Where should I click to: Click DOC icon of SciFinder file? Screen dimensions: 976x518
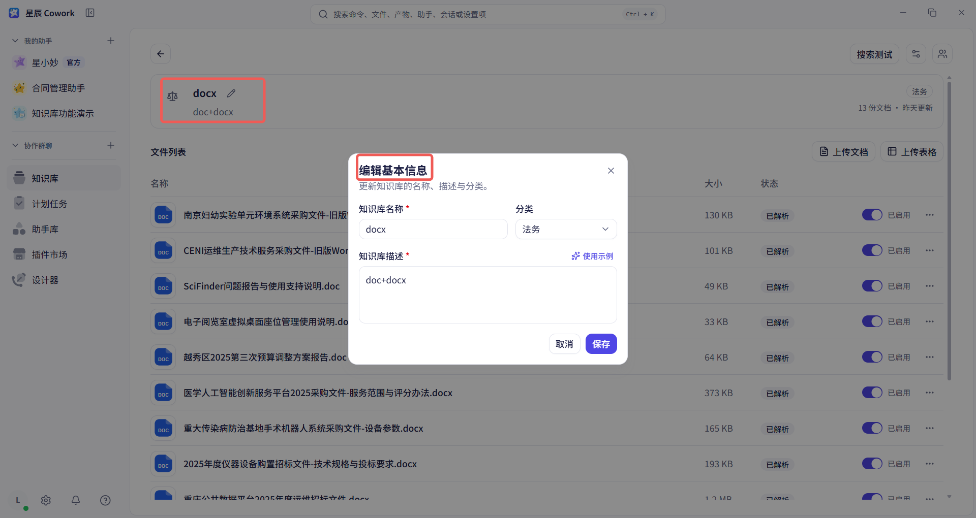pyautogui.click(x=163, y=286)
